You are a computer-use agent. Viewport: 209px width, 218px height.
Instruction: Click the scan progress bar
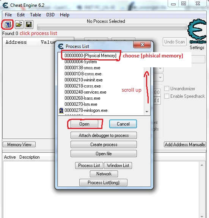coord(112,27)
